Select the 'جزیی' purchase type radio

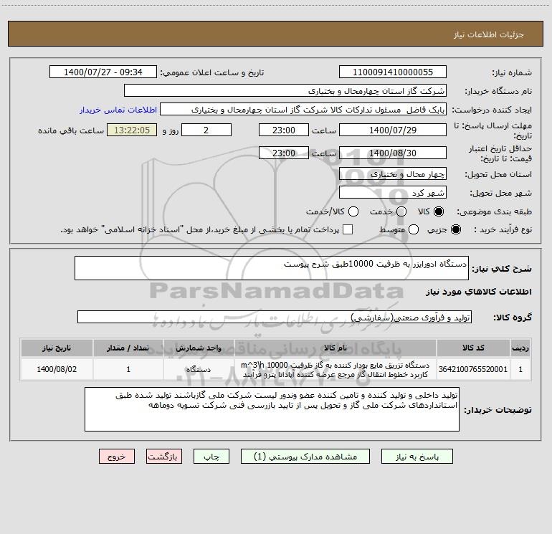(x=455, y=229)
